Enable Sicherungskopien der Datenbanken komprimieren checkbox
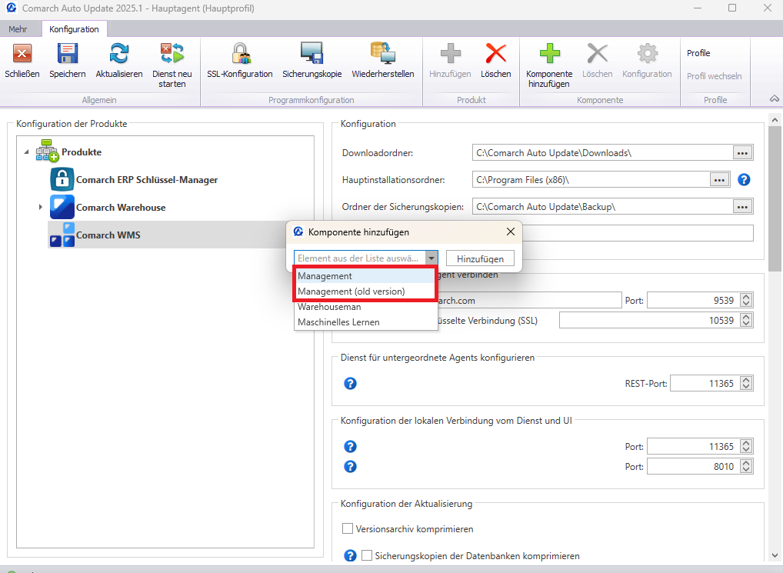This screenshot has height=573, width=783. coord(367,555)
